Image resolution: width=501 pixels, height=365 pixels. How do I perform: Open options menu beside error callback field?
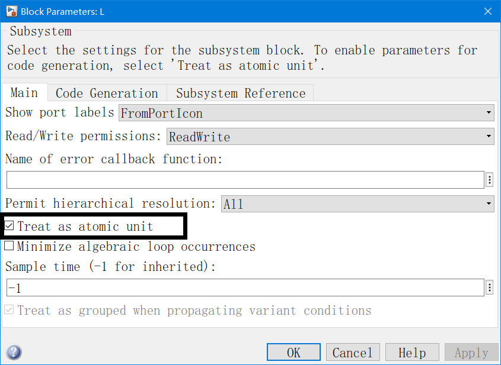pos(490,180)
